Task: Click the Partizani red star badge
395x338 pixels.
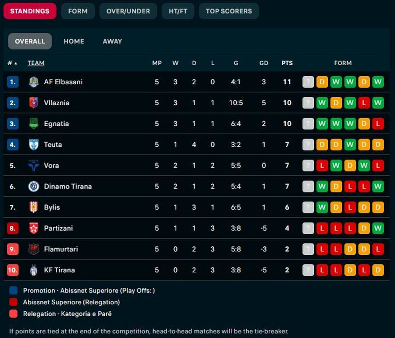Action: (33, 228)
